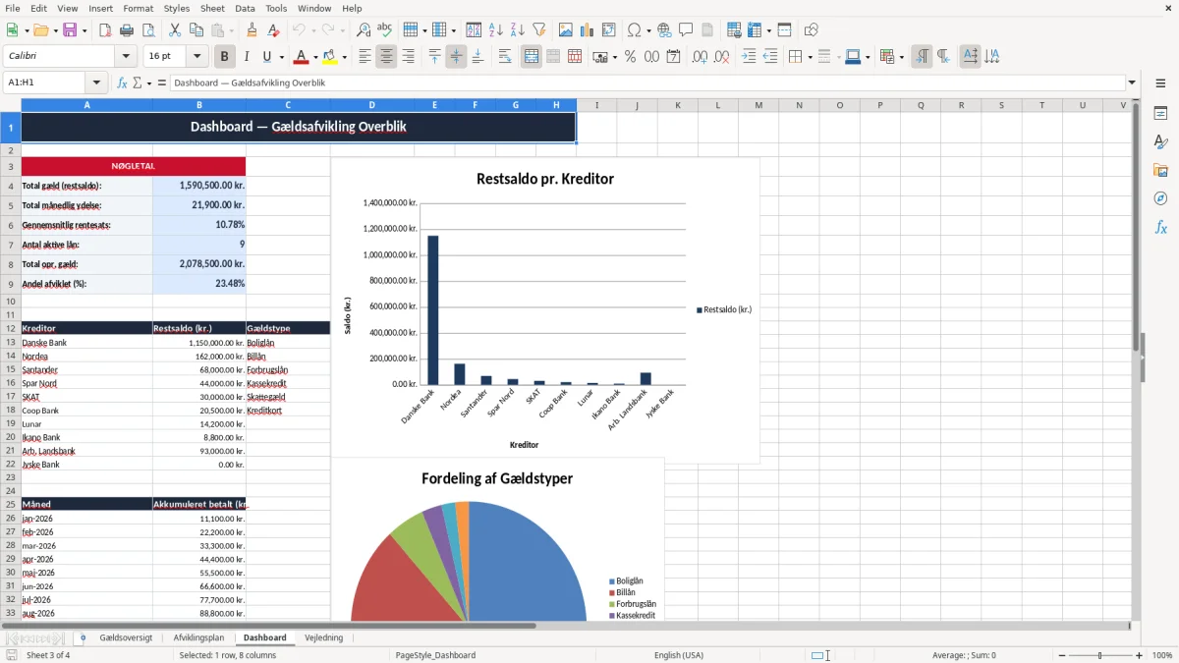Toggle automatic spell checking
This screenshot has width=1179, height=663.
(x=384, y=30)
